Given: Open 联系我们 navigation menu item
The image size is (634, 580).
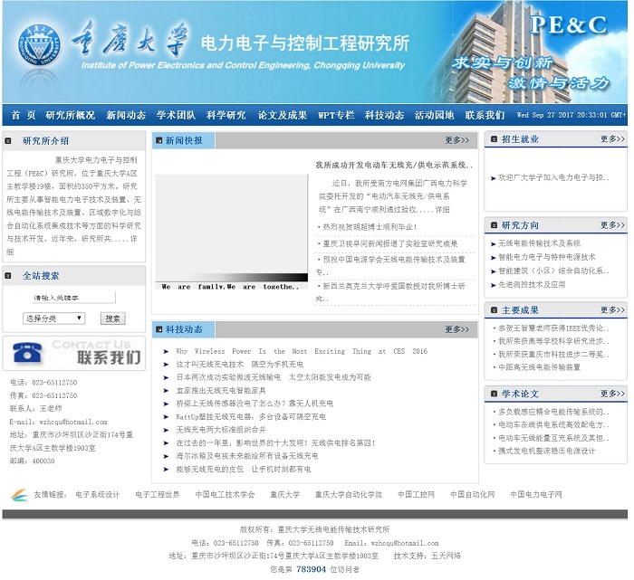Looking at the screenshot, I should tap(485, 116).
